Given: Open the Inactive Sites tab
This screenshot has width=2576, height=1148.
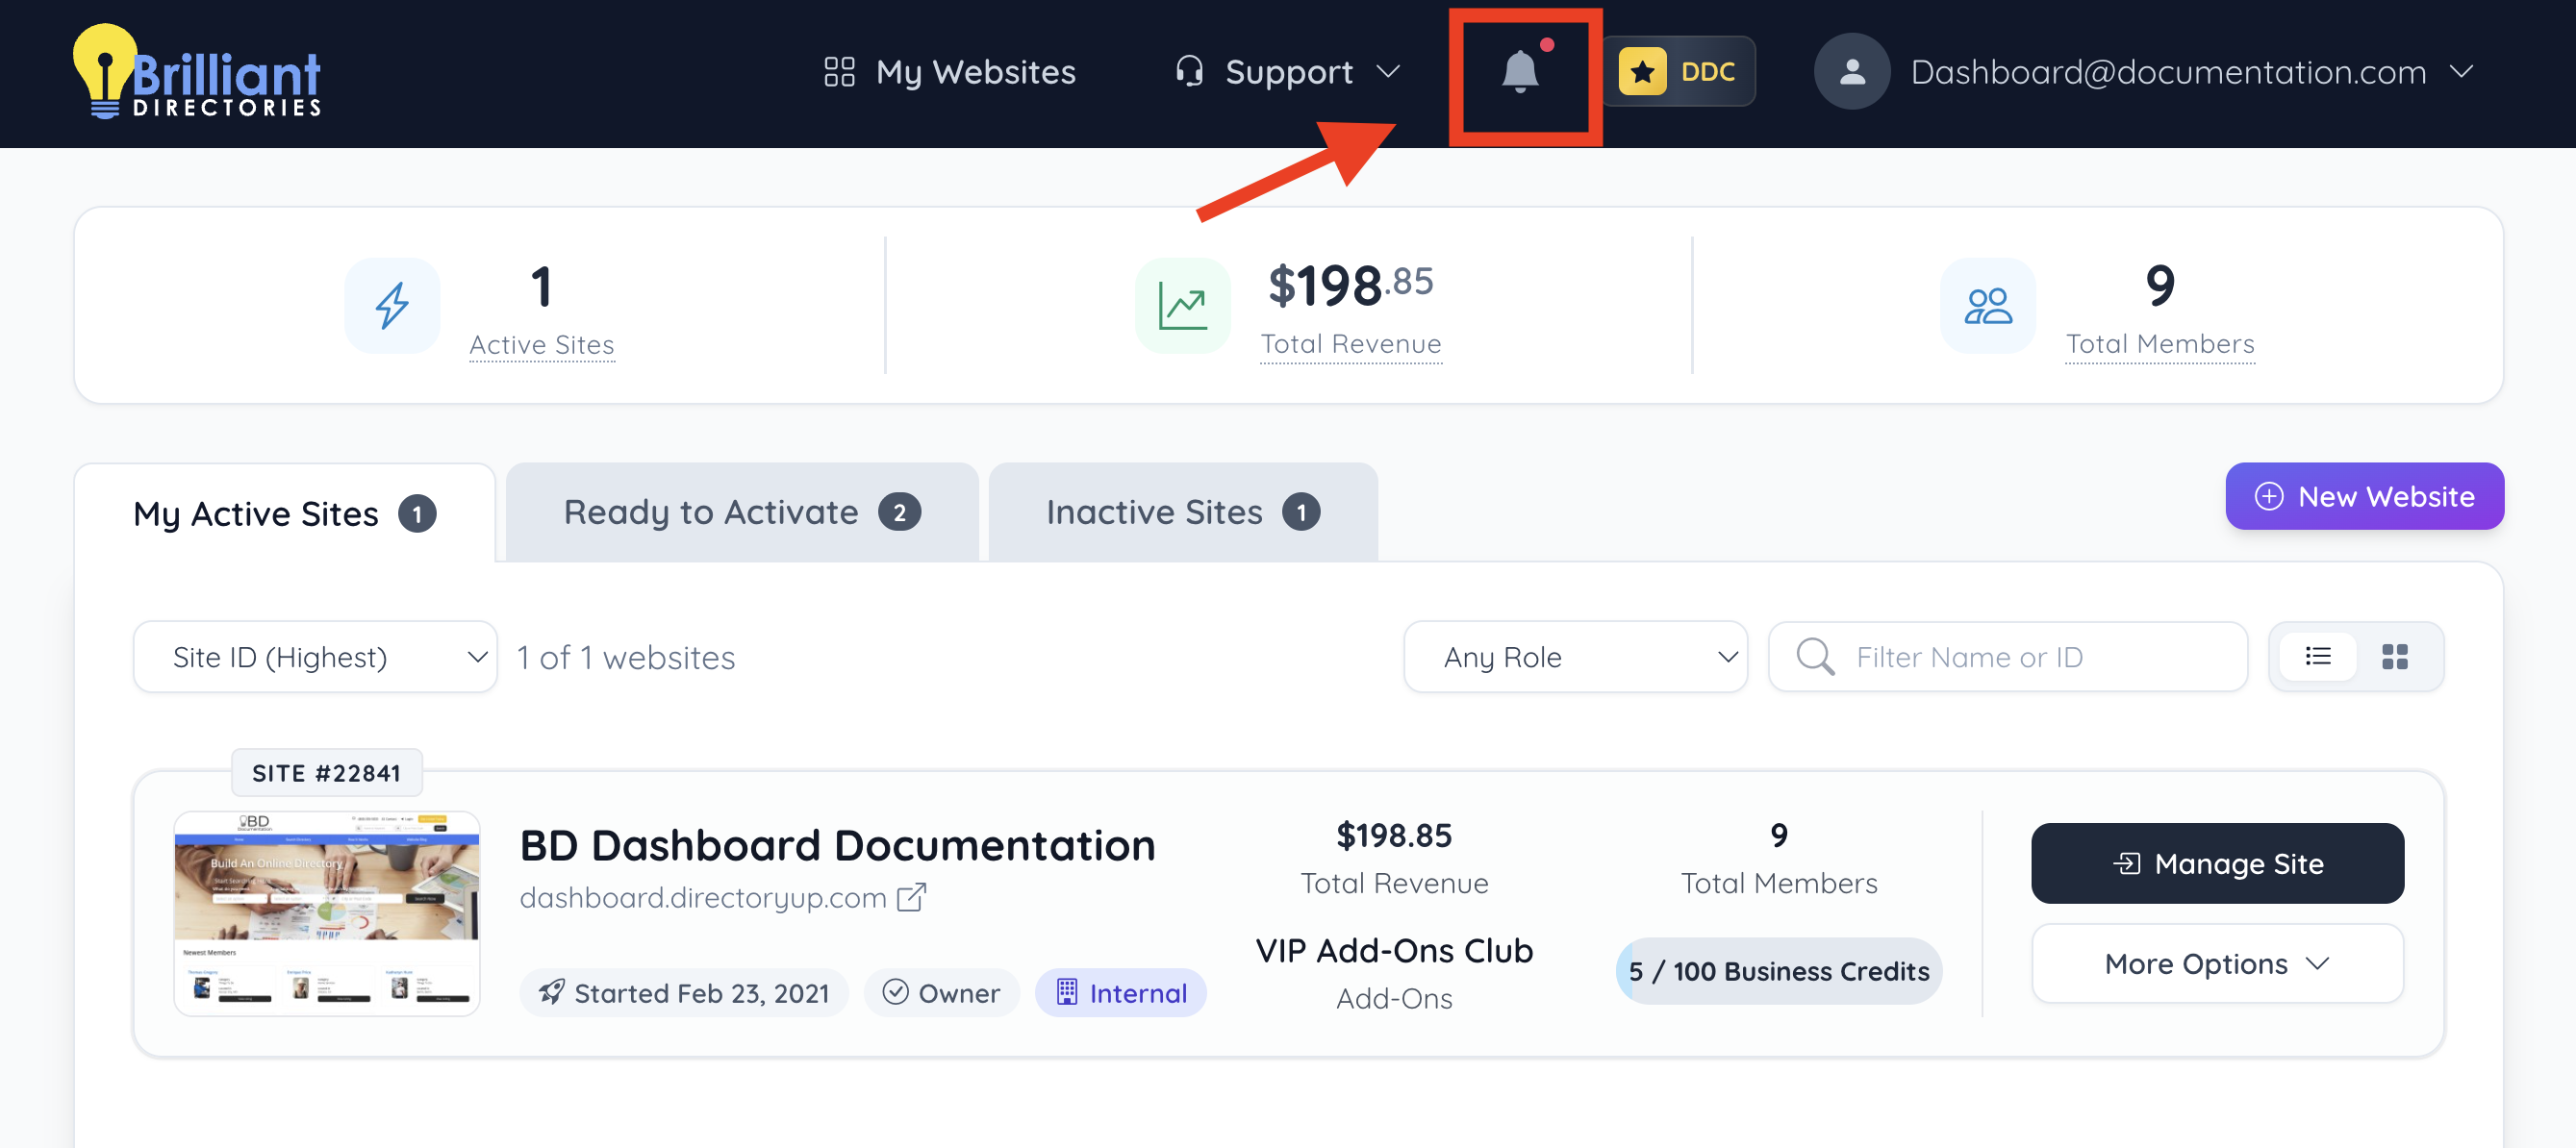Looking at the screenshot, I should point(1182,512).
